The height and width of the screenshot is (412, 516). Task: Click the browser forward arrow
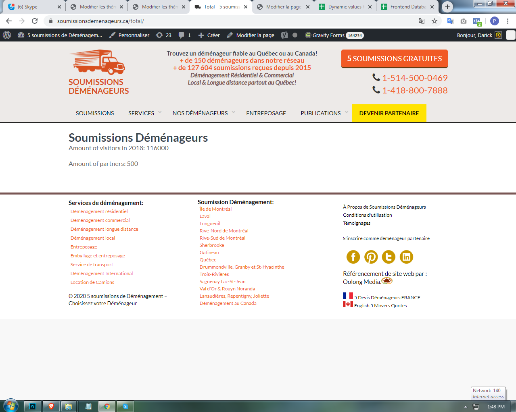tap(22, 21)
